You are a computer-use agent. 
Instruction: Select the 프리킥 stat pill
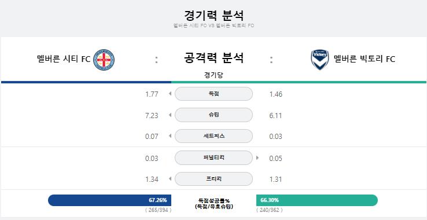point(213,179)
